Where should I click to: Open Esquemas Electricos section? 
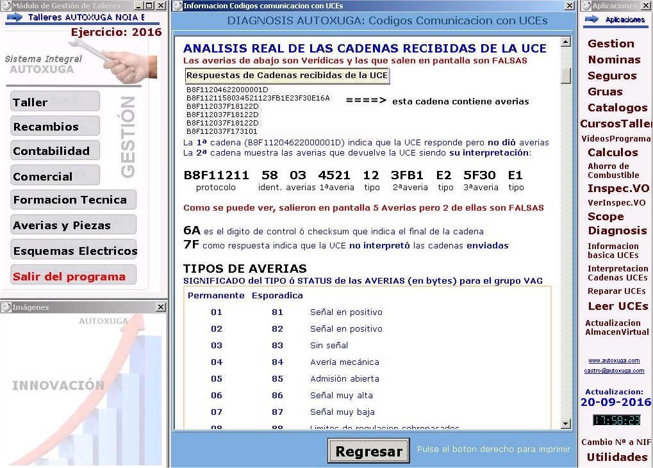click(73, 250)
